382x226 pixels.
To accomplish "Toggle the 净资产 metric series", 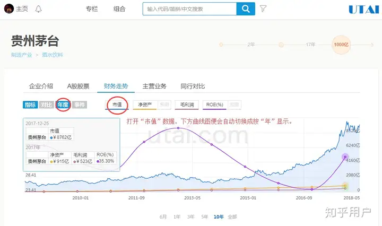I will click(145, 105).
